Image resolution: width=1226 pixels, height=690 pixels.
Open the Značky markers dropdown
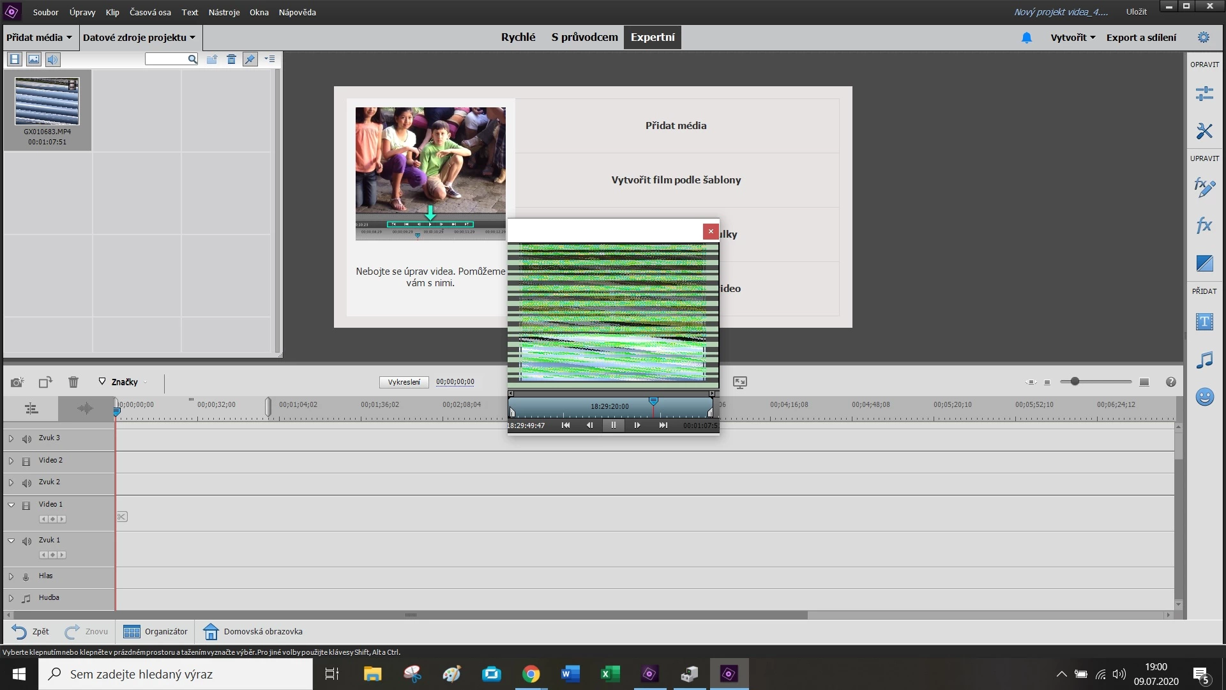tap(124, 382)
